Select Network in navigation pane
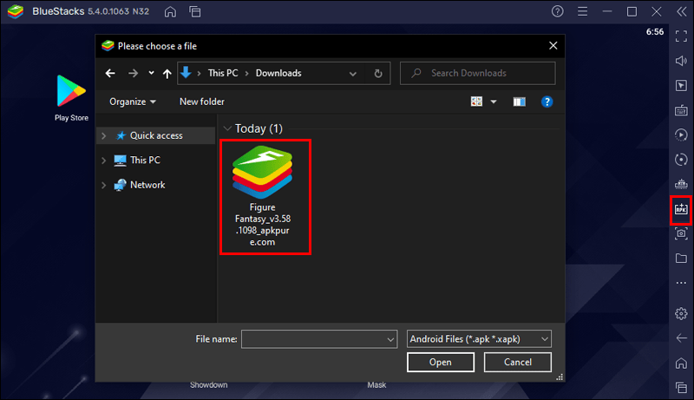Image resolution: width=694 pixels, height=400 pixels. click(x=147, y=185)
